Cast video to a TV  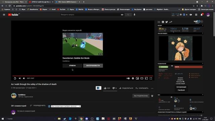(146, 78)
